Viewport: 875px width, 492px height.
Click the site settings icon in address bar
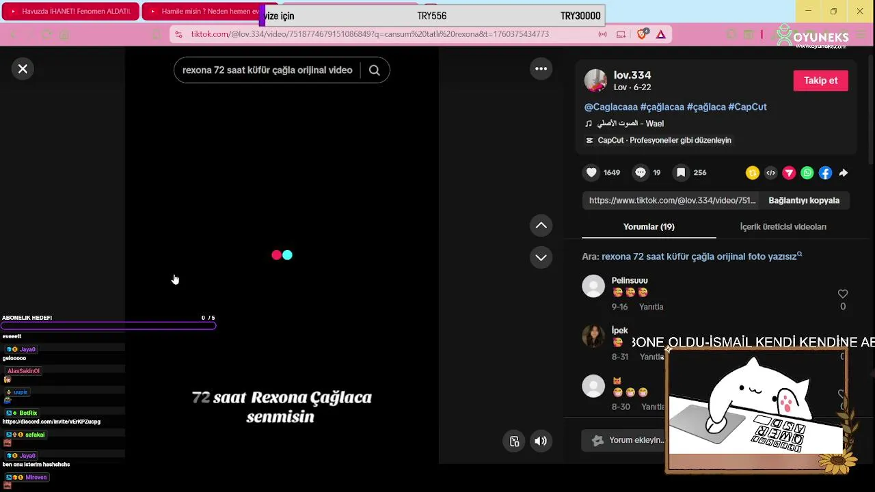(x=178, y=34)
